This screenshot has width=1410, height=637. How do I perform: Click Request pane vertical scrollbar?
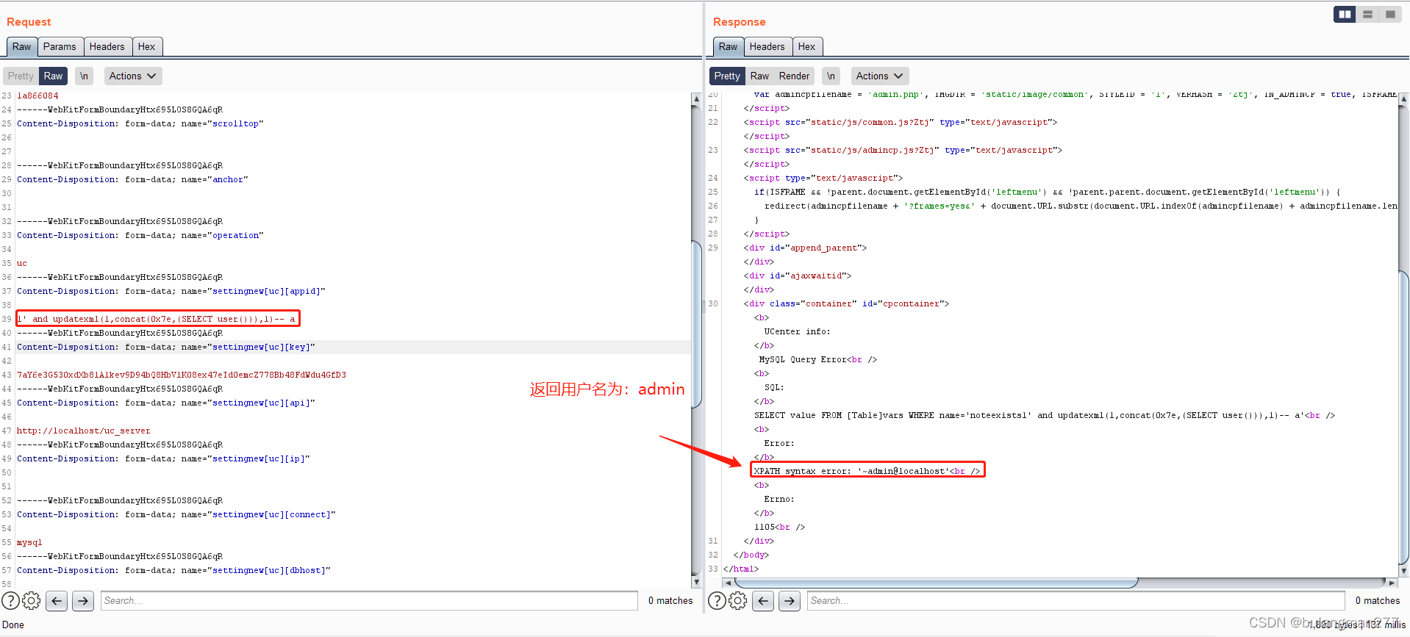[697, 323]
